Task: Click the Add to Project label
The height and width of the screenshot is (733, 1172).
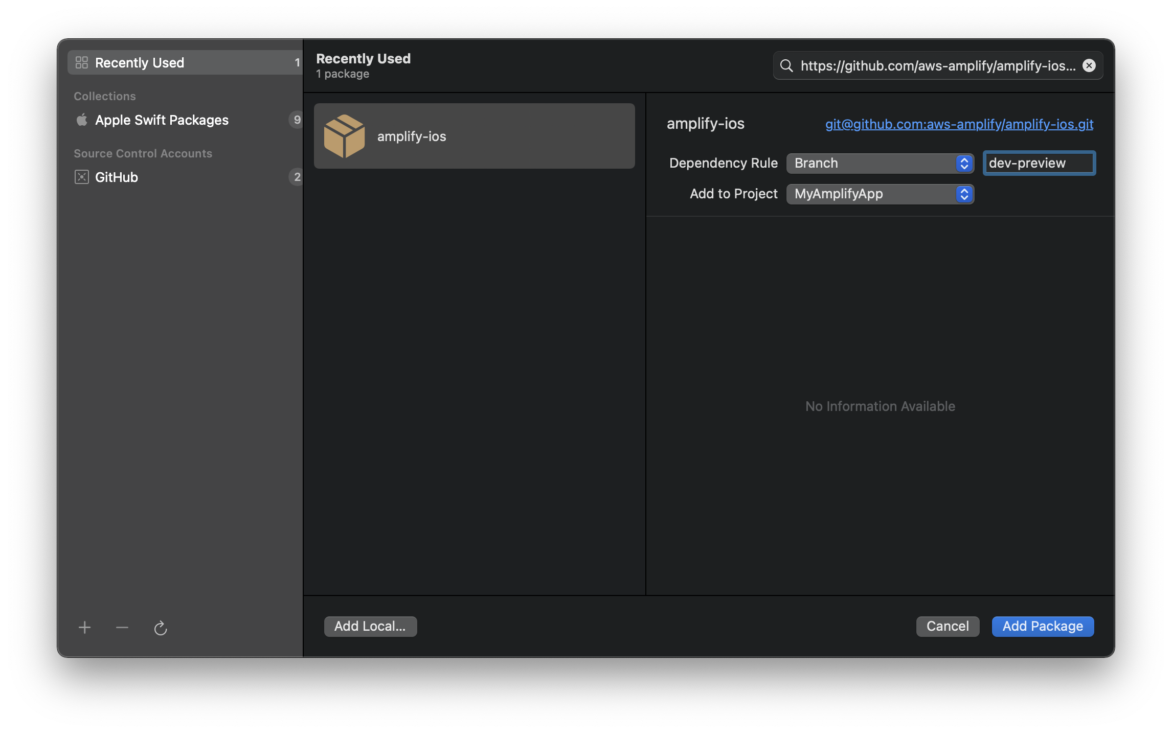Action: tap(734, 194)
